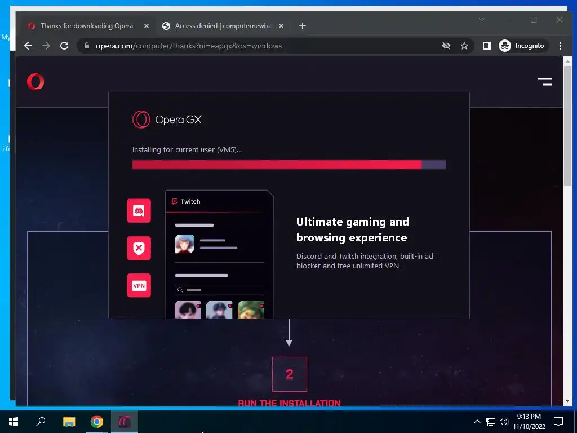Image resolution: width=577 pixels, height=433 pixels.
Task: View site info via padlock icon
Action: coord(87,46)
